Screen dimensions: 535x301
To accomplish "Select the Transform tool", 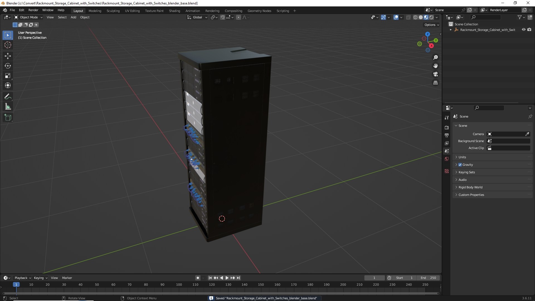I will 8,85.
